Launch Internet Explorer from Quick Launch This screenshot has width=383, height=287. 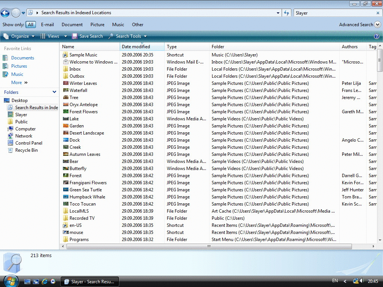(x=45, y=282)
